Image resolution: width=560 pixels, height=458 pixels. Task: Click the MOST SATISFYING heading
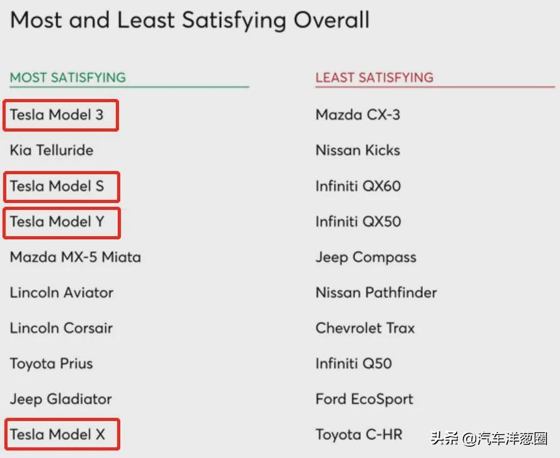68,78
